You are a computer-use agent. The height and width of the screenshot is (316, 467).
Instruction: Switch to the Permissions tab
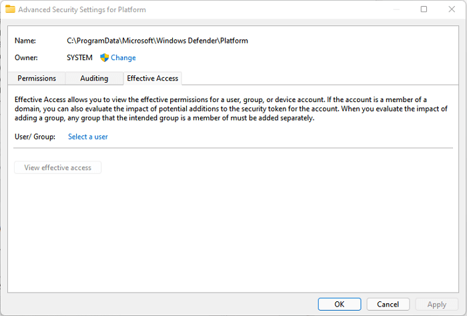[37, 78]
